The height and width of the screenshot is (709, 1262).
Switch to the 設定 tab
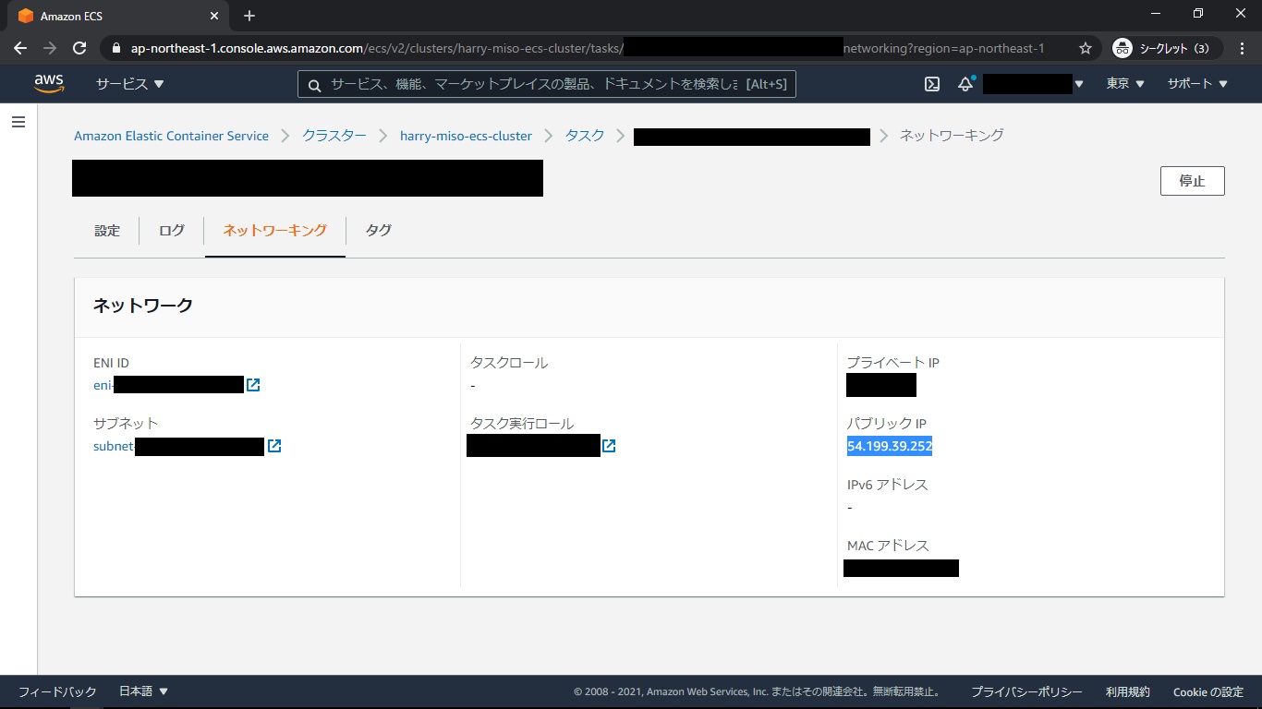(x=107, y=231)
